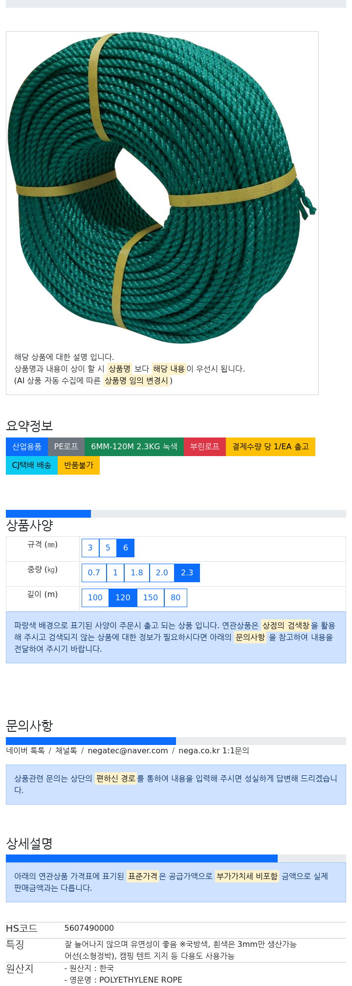The width and height of the screenshot is (352, 986).
Task: Select the 3 mm size option
Action: click(x=90, y=548)
